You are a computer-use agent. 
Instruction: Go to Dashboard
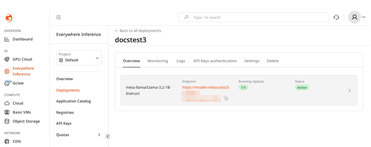[23, 39]
